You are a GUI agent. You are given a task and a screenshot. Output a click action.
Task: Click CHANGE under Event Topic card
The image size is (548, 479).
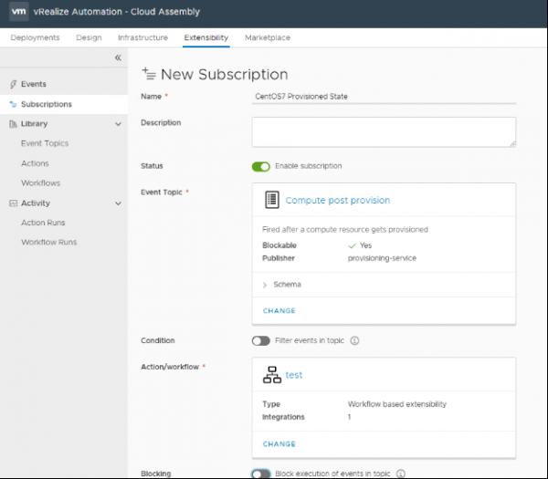(279, 311)
